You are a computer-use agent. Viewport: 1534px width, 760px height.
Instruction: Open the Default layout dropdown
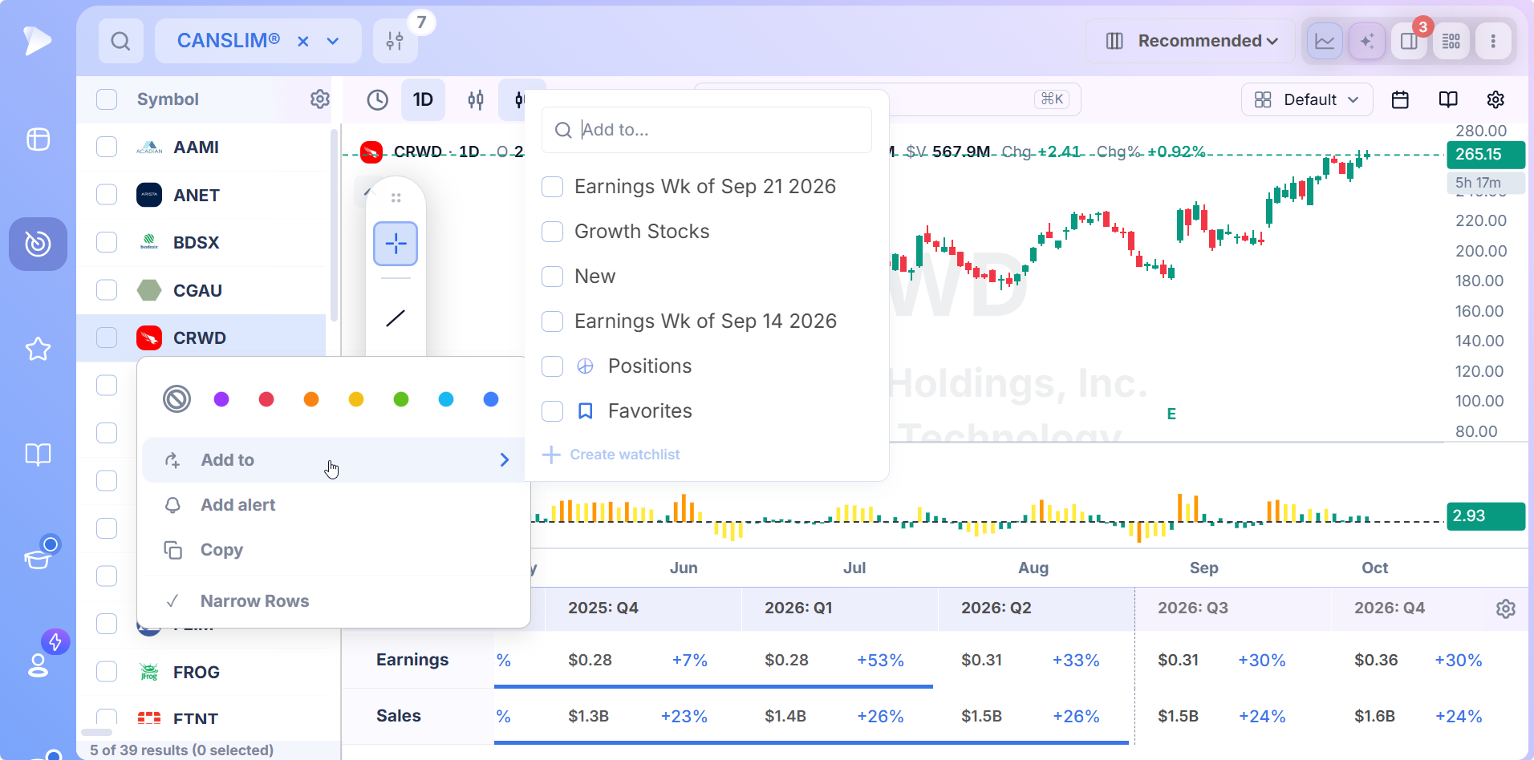click(x=1307, y=99)
